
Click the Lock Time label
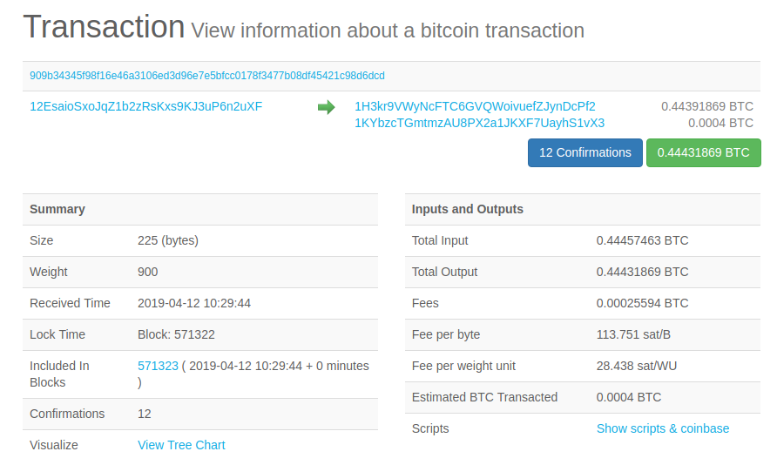point(57,334)
